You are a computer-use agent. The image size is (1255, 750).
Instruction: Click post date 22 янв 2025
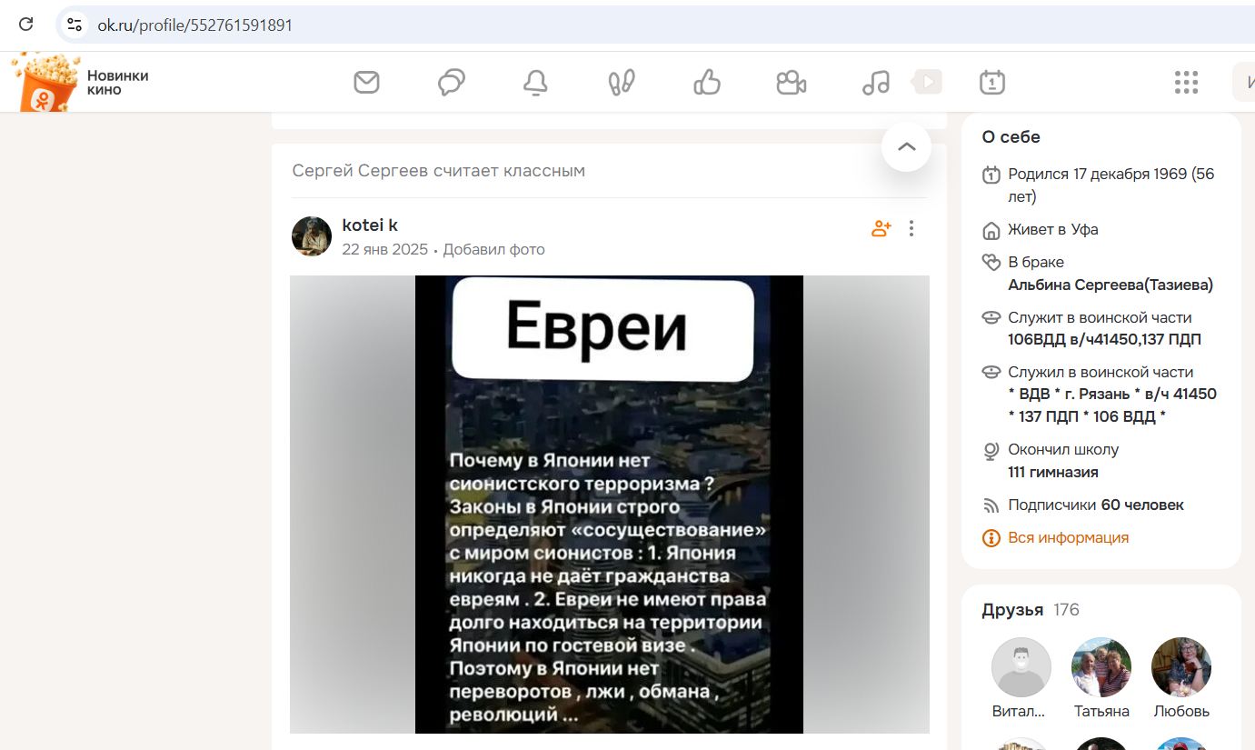[384, 249]
